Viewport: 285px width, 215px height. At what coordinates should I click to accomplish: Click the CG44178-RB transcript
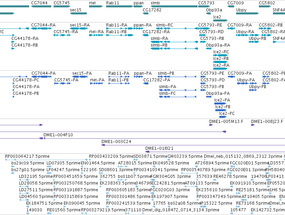tap(13, 49)
